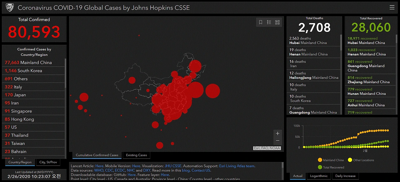Select 31 Taiwan in the list
400x182 pixels.
click(33, 143)
